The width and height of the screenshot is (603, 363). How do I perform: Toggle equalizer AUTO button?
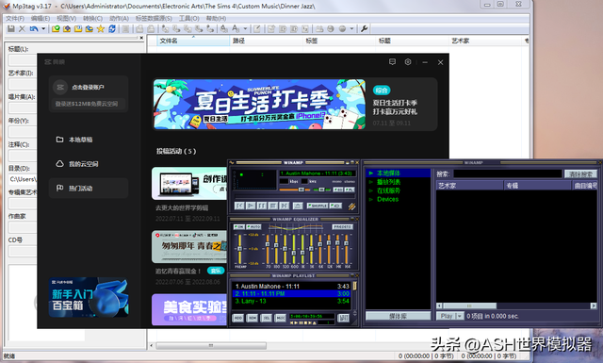[x=253, y=226]
